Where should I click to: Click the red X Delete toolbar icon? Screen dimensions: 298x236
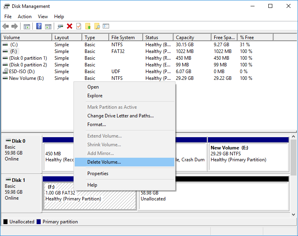tap(70, 26)
